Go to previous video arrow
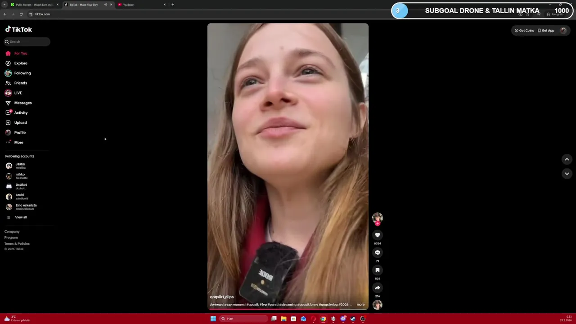Image resolution: width=576 pixels, height=324 pixels. click(x=567, y=159)
